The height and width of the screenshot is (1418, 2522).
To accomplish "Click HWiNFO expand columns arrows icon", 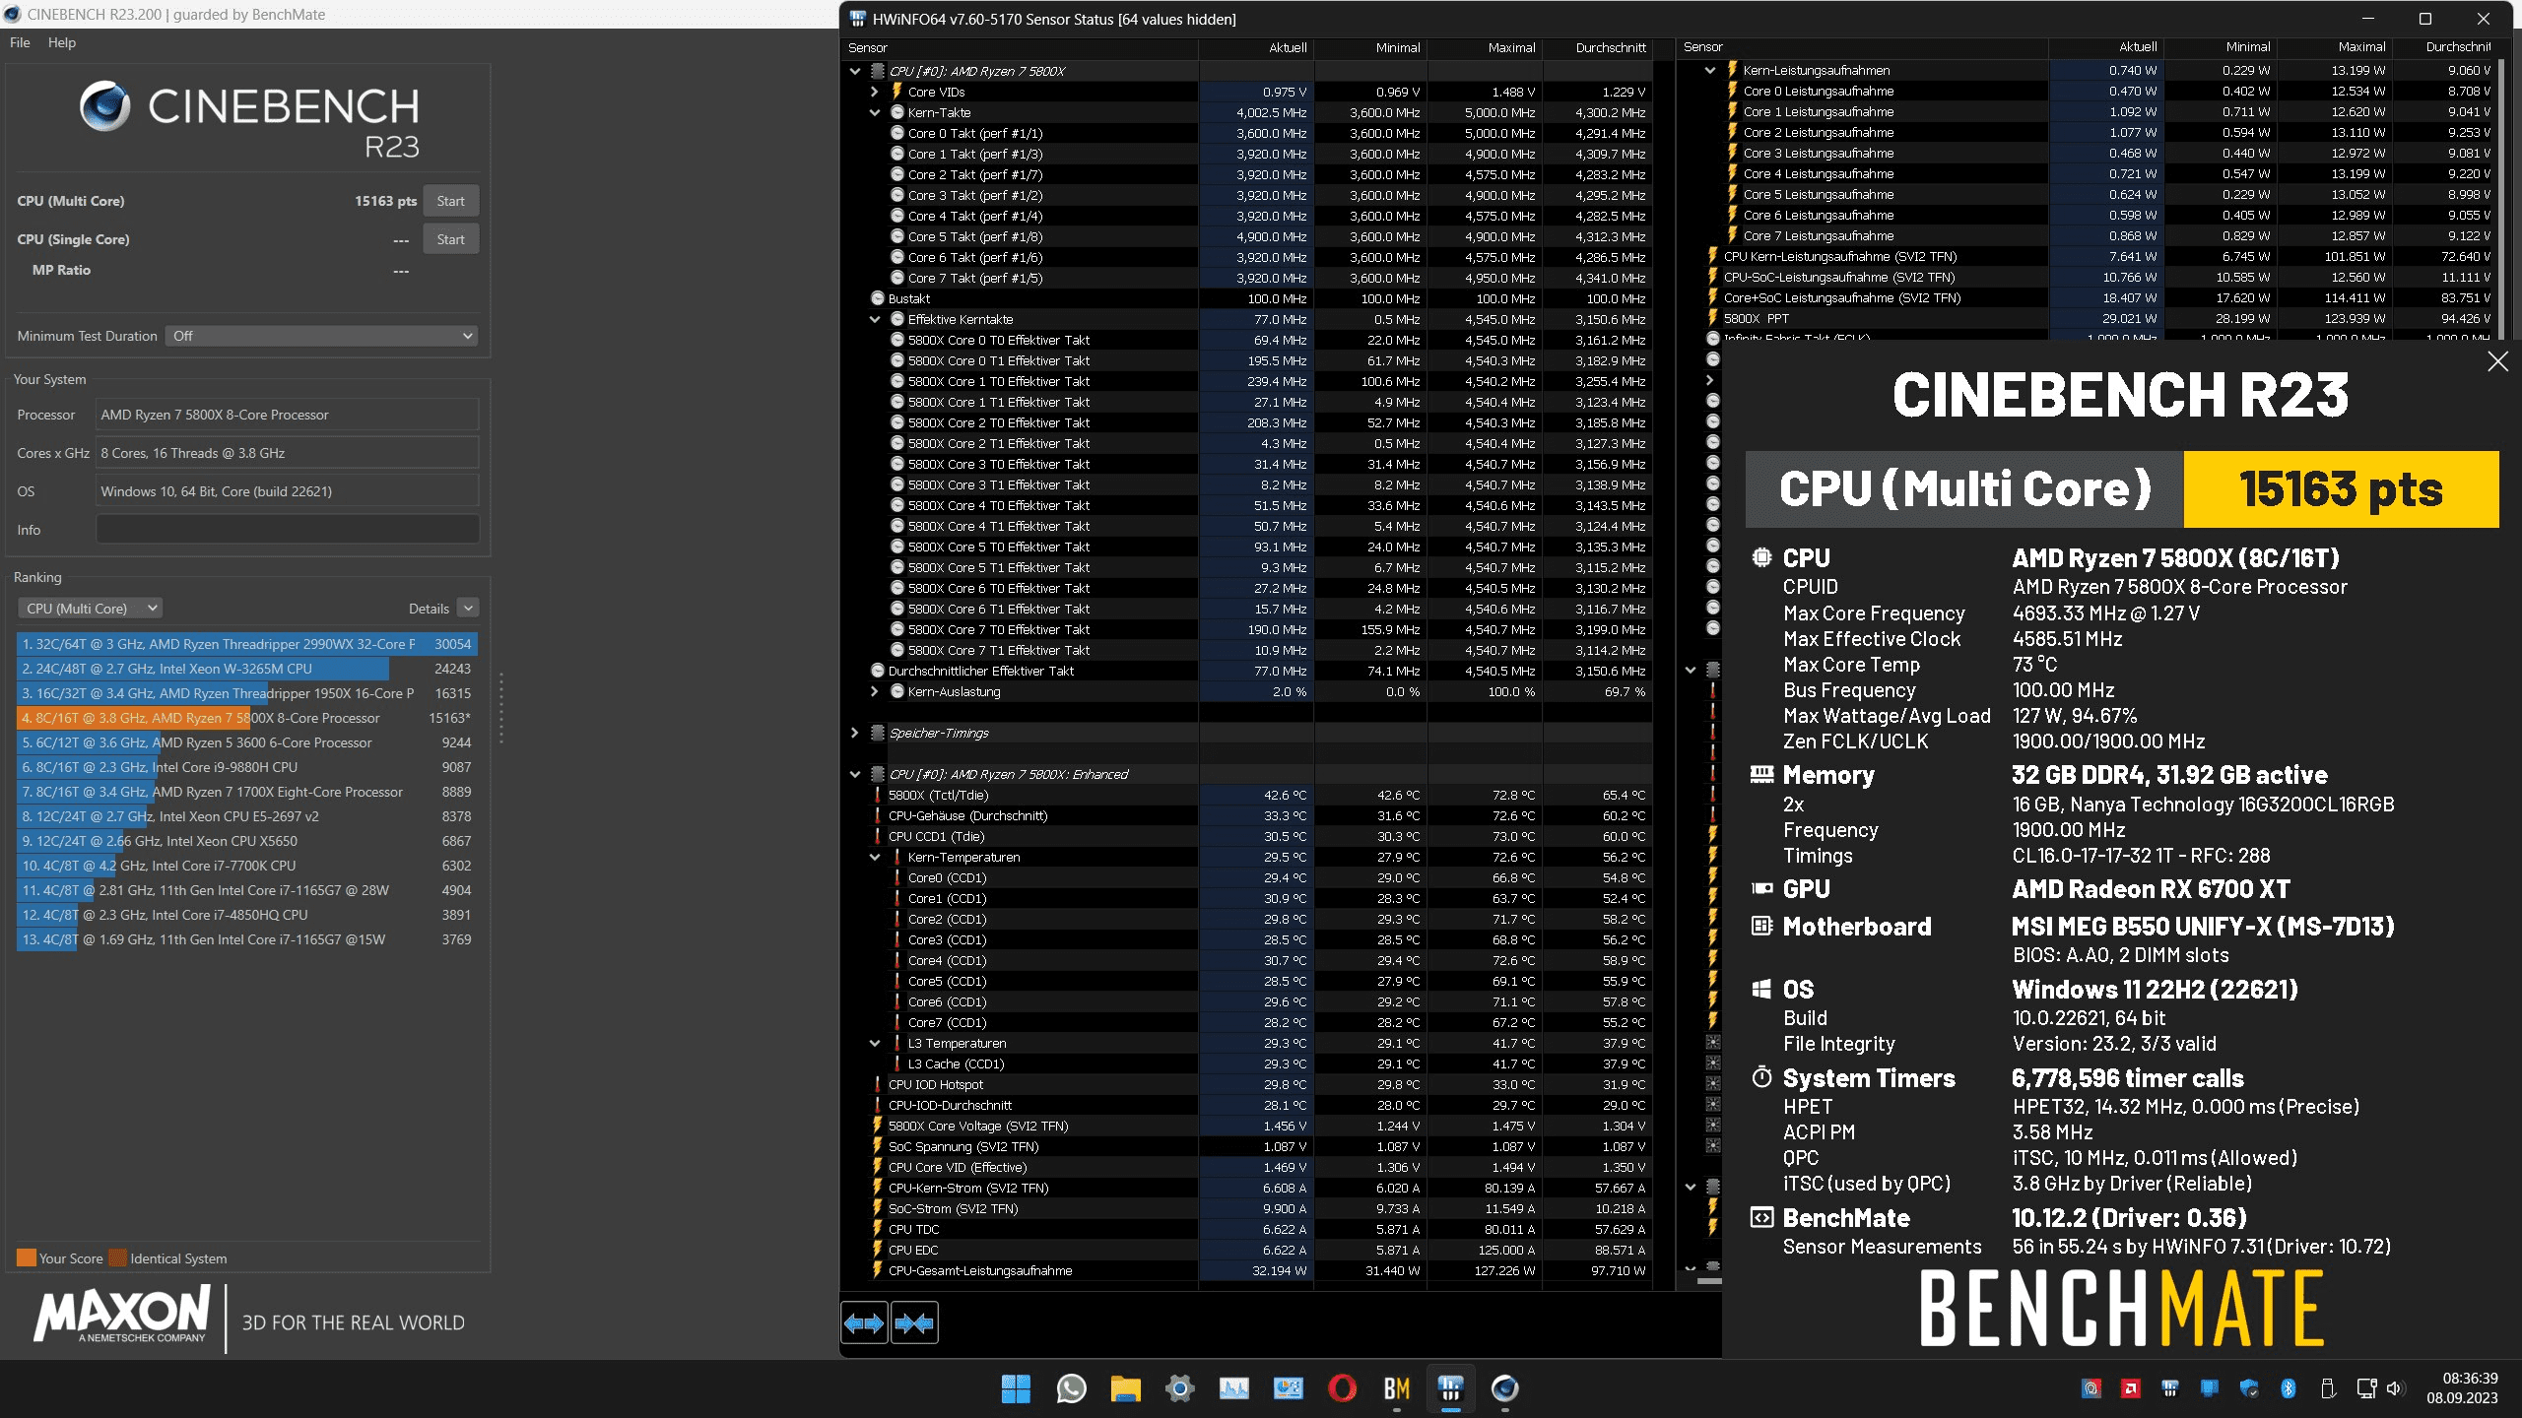I will click(x=864, y=1322).
